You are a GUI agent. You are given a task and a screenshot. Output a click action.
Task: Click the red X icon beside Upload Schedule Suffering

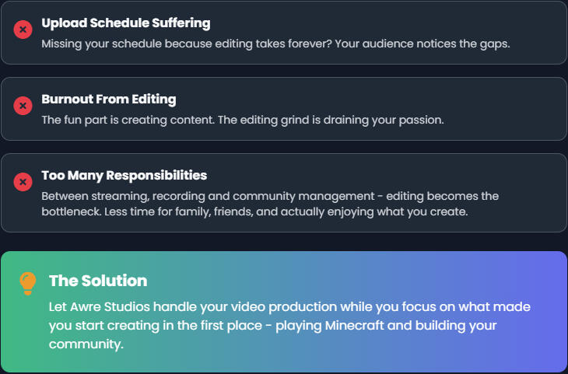click(23, 30)
